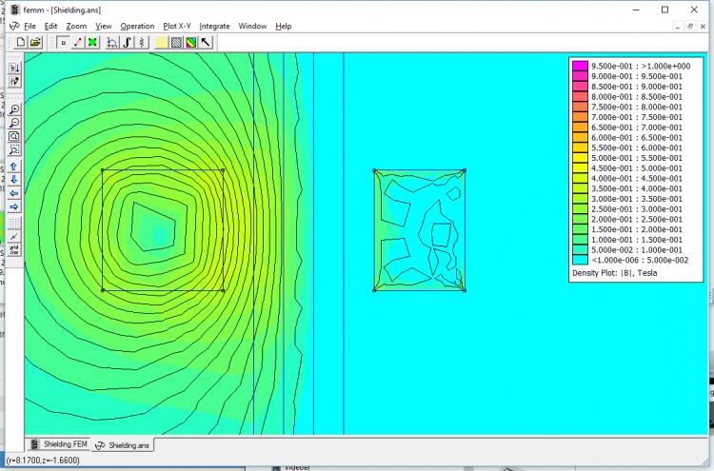Viewport: 714px width, 471px height.
Task: Select the green area block mode tool
Action: 92,42
